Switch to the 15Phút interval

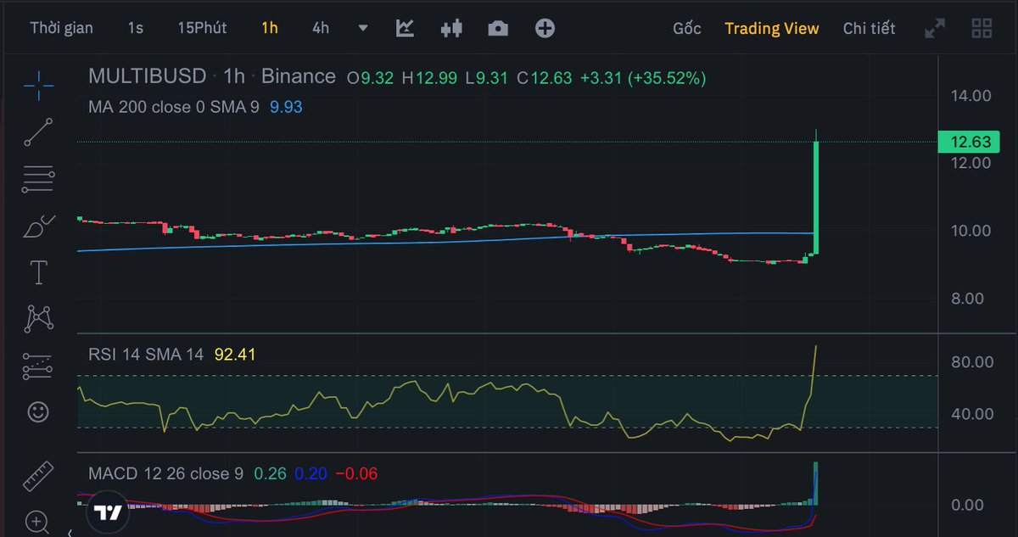(x=202, y=28)
